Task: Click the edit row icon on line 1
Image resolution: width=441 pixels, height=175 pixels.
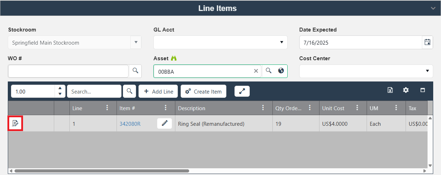Action: [x=15, y=123]
